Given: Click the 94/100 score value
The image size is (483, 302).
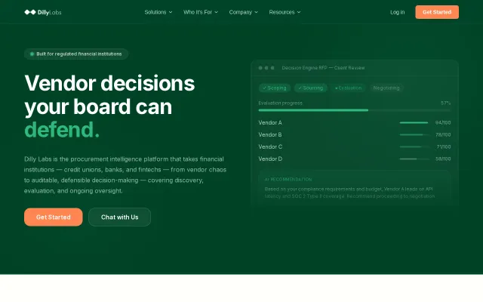Looking at the screenshot, I should coord(443,122).
